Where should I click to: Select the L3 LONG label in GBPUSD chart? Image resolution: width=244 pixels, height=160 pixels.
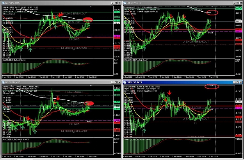coord(74,124)
